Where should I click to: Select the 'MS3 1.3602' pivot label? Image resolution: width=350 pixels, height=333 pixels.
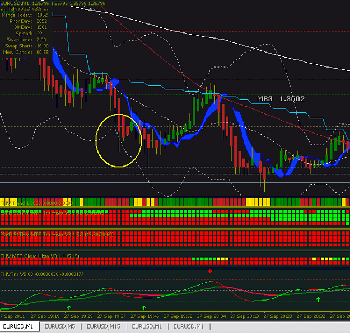281,99
